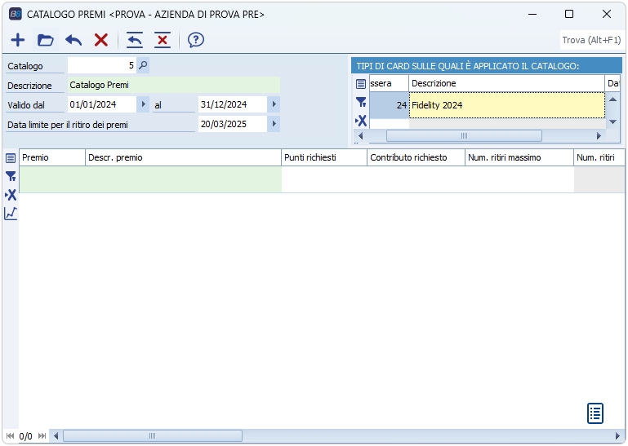The image size is (628, 446).
Task: Open the Valido dal date picker arrow
Action: pyautogui.click(x=144, y=104)
